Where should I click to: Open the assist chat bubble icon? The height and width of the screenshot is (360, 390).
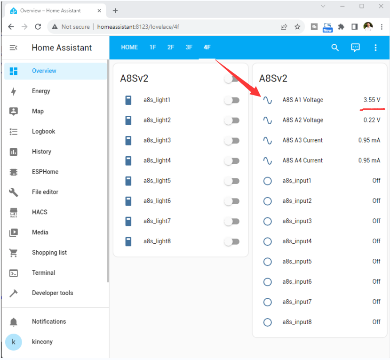pos(355,48)
